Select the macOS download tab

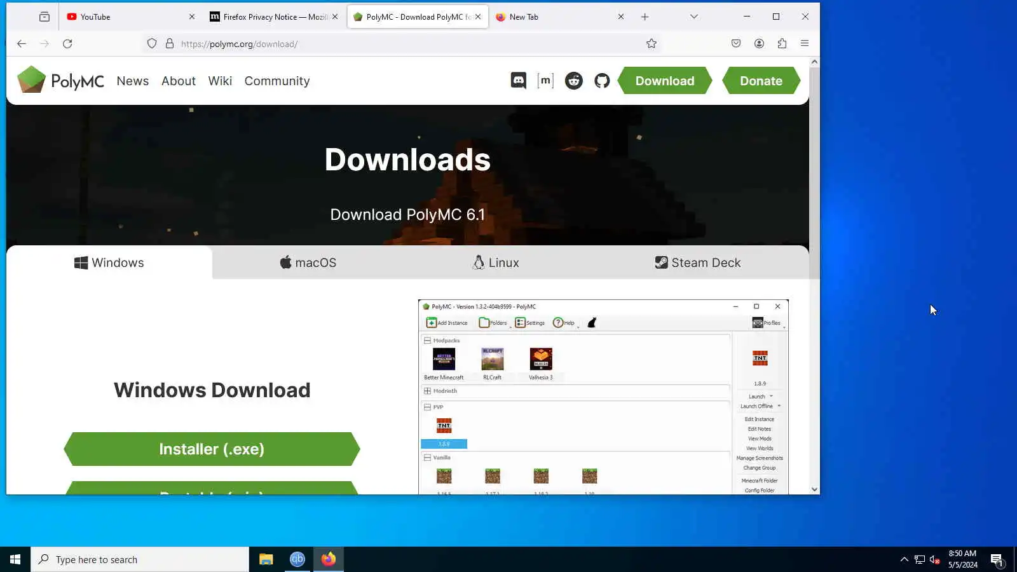[308, 262]
